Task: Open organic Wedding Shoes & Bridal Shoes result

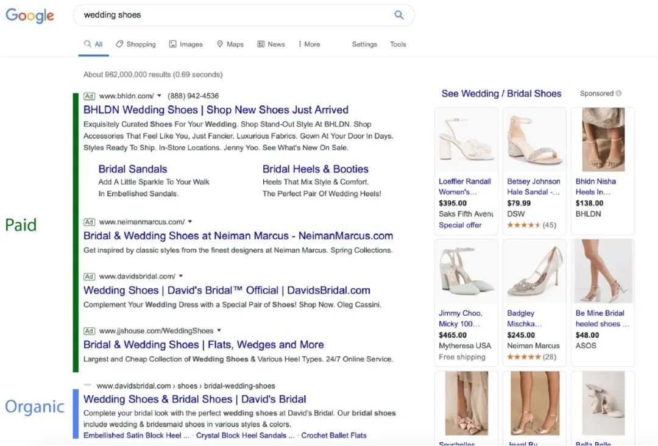Action: click(195, 400)
